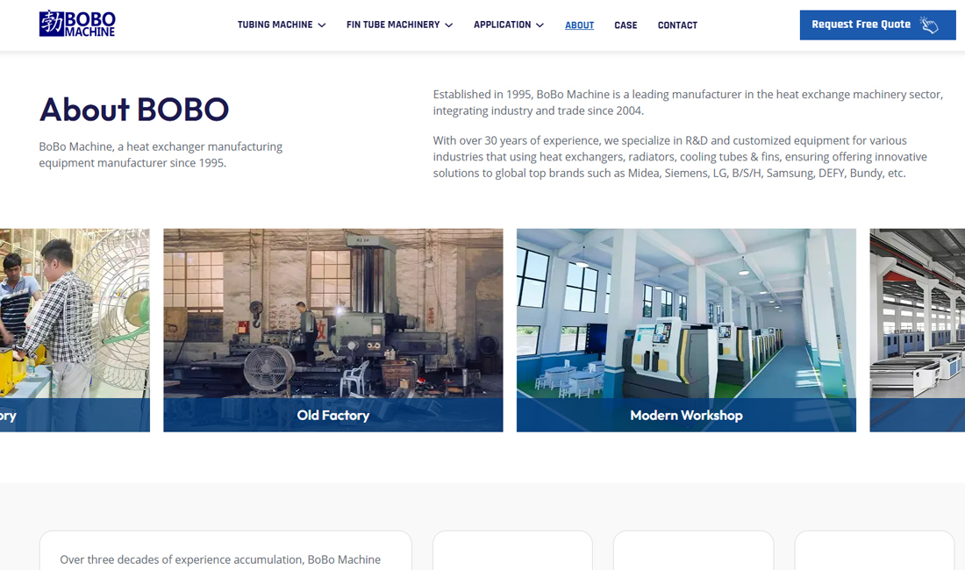This screenshot has width=965, height=570.
Task: Open the Case page link
Action: click(625, 25)
